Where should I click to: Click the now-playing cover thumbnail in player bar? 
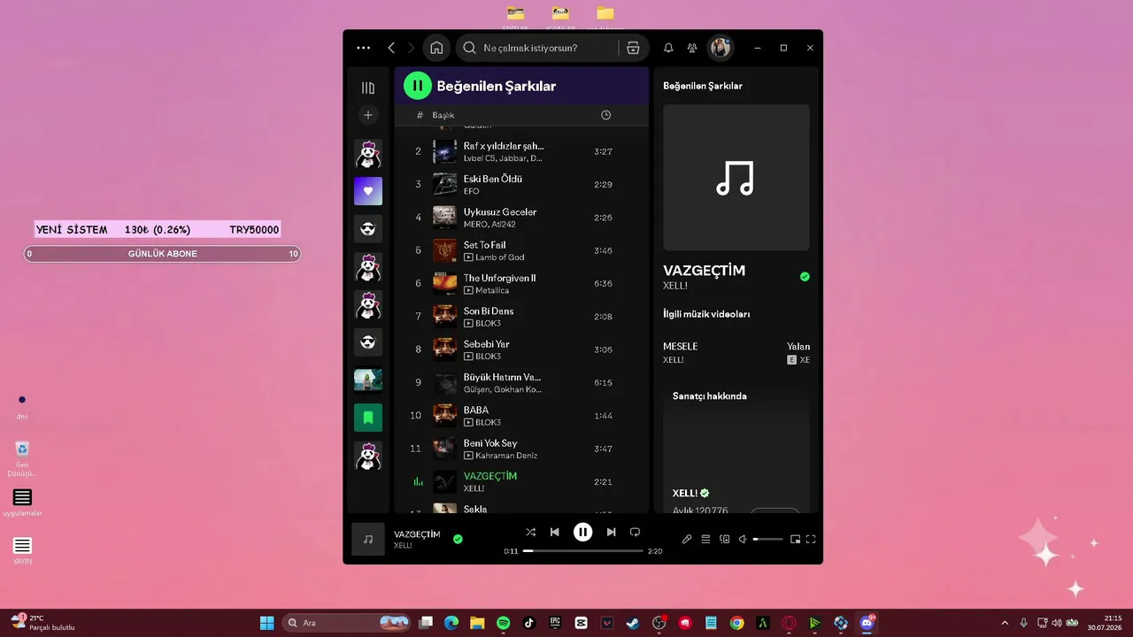[368, 539]
